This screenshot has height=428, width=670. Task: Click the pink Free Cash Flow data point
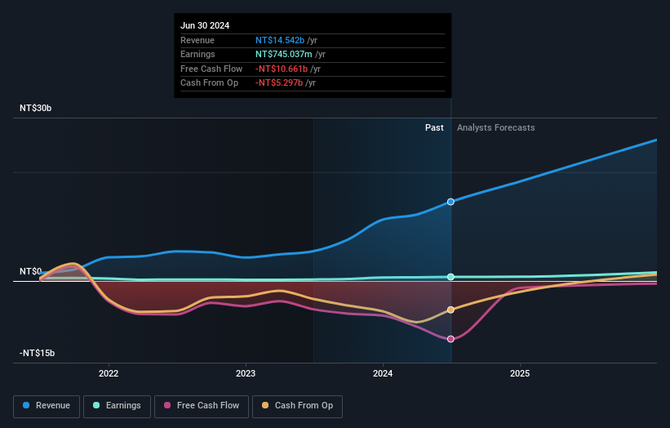pyautogui.click(x=450, y=339)
